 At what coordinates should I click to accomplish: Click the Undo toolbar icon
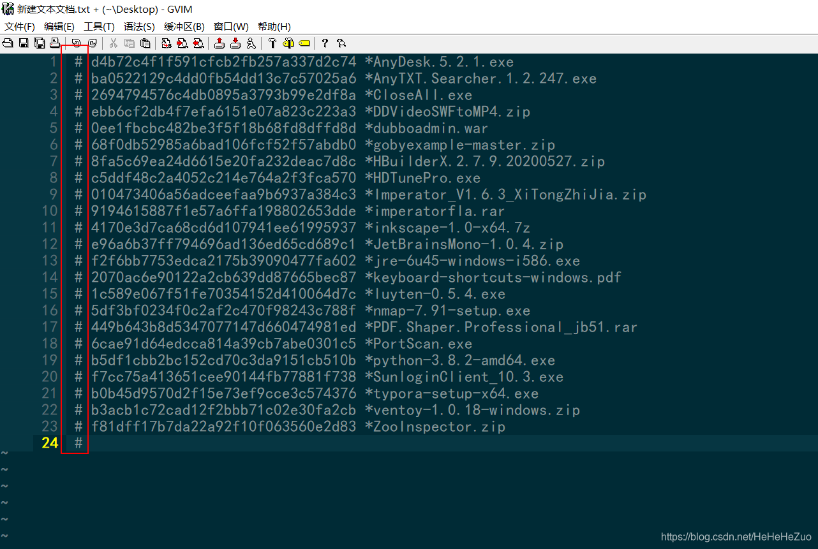pos(77,43)
